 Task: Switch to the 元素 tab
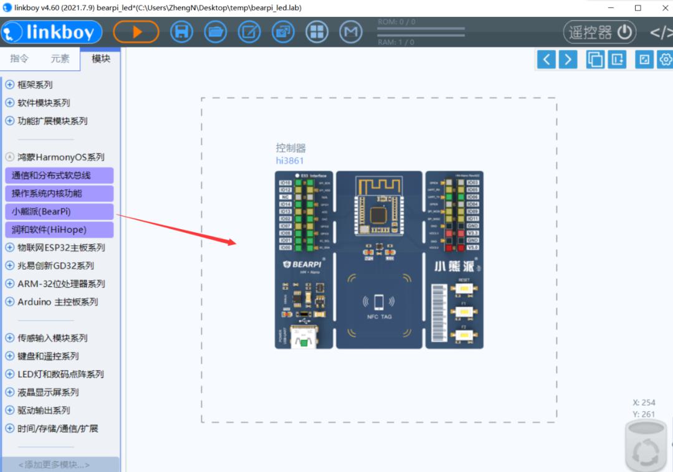pos(60,59)
